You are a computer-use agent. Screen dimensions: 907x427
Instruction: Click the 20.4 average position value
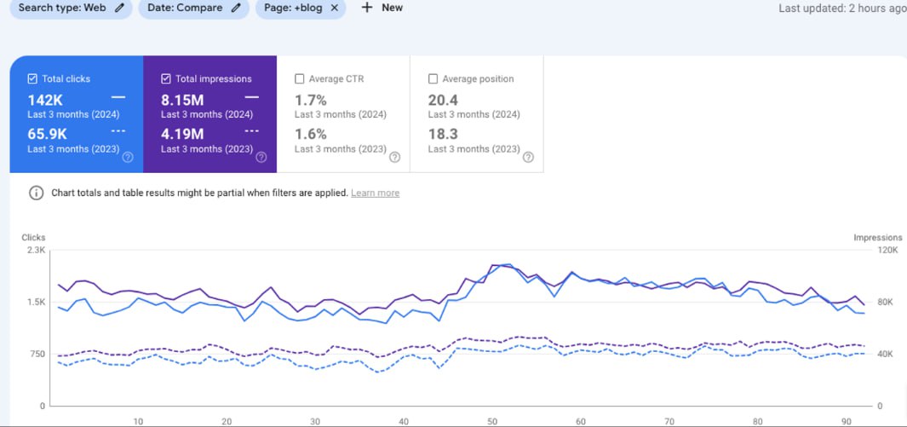[443, 100]
